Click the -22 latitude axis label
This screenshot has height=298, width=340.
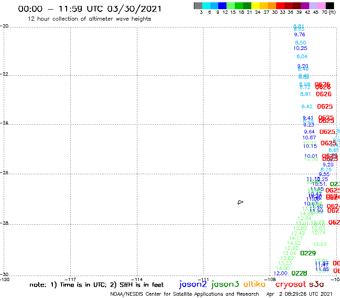click(x=4, y=74)
